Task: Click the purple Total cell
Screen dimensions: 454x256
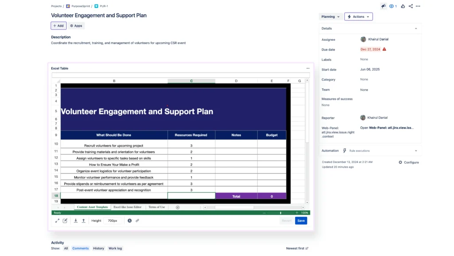Action: tap(236, 197)
